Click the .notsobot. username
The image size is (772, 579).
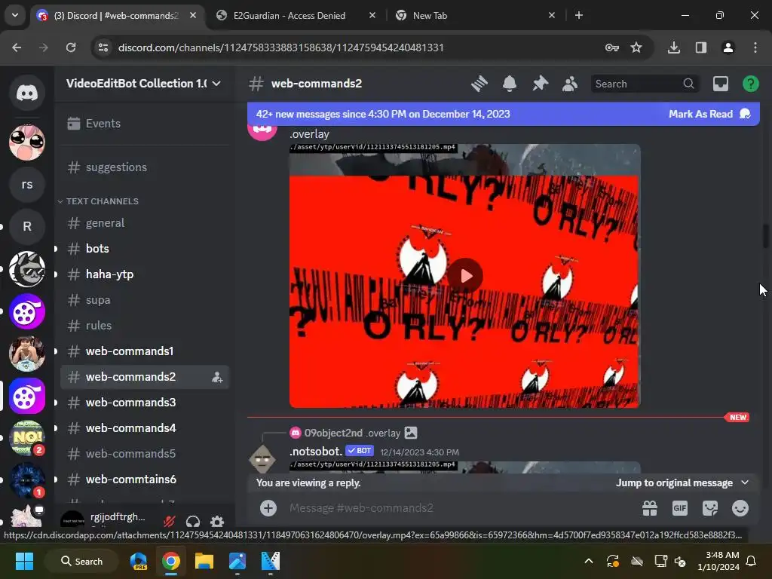point(316,451)
